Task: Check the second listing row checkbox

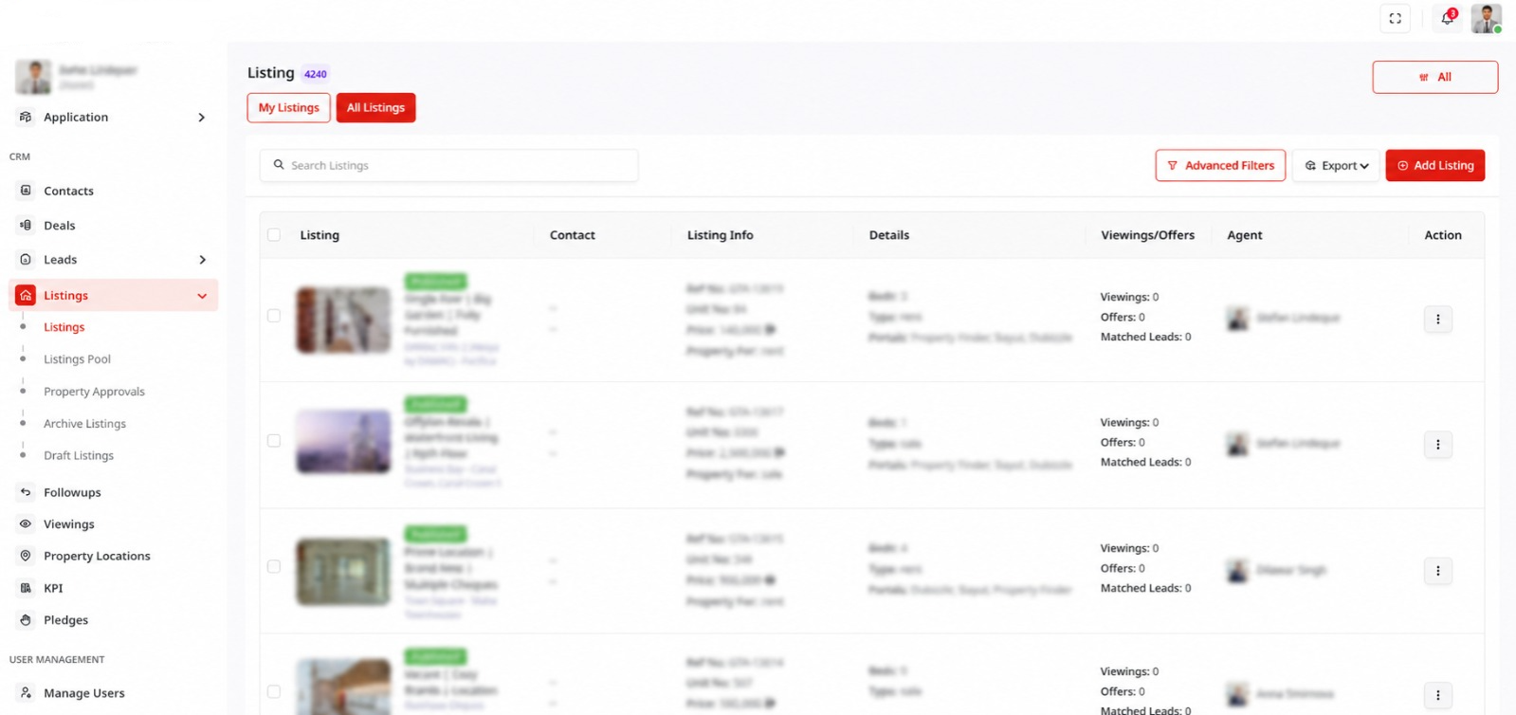Action: pos(274,441)
